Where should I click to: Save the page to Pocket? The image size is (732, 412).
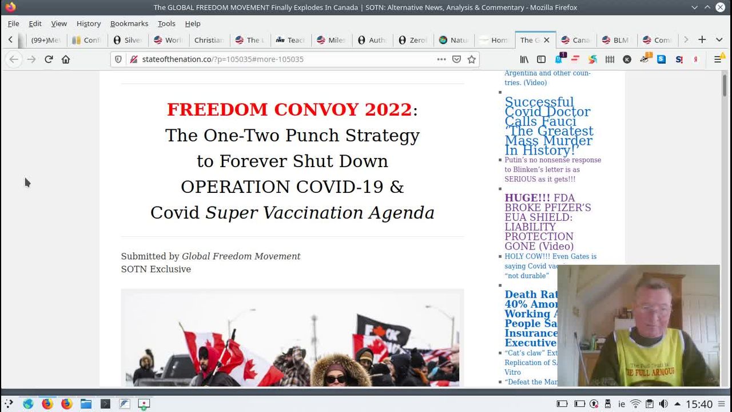pos(456,59)
